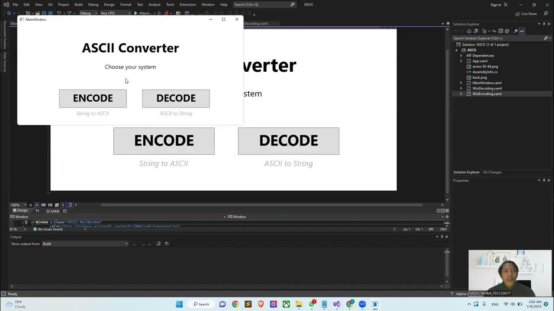Toggle snap grid in designer bar
Viewport: 554px width, 311px height.
[43, 205]
